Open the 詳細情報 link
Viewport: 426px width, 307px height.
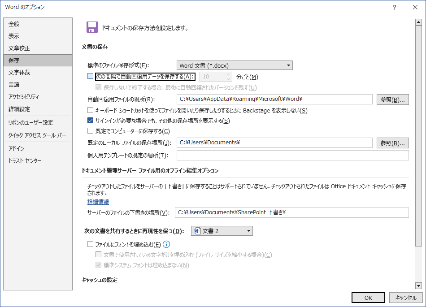click(x=98, y=202)
